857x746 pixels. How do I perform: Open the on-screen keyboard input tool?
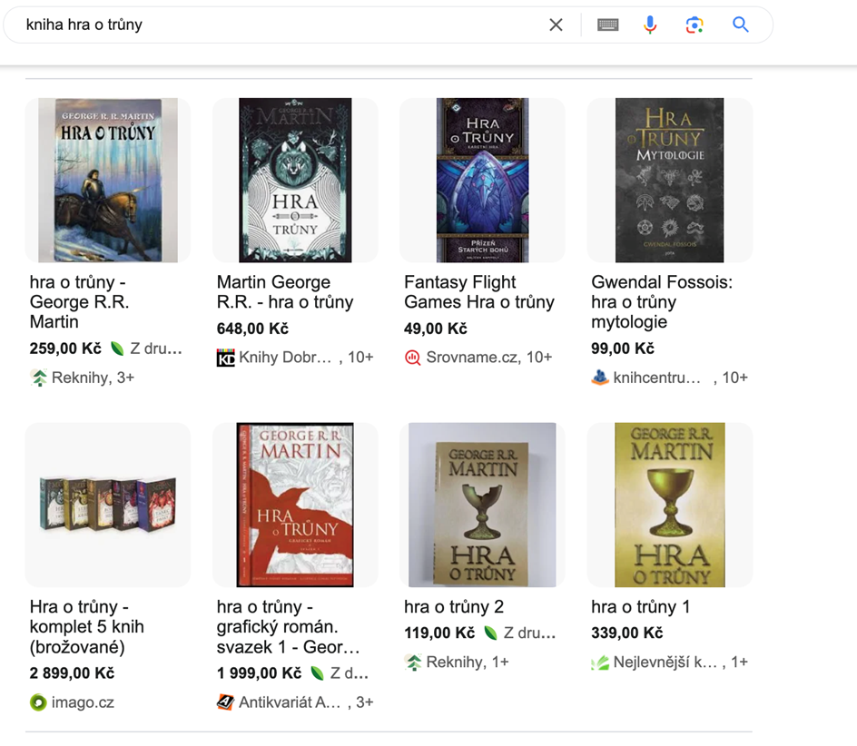point(607,25)
